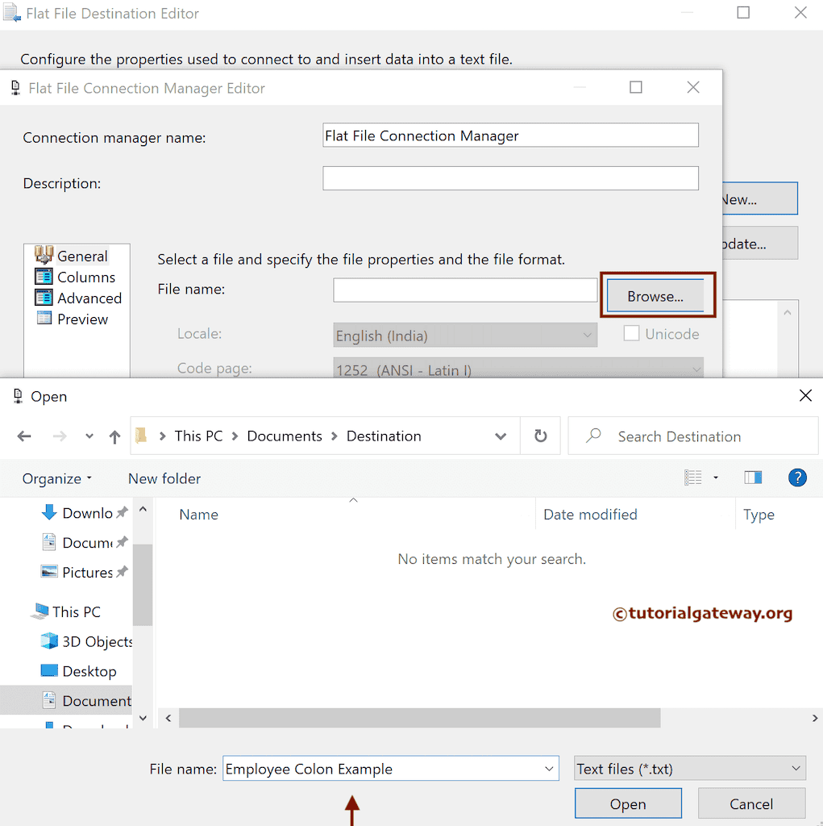
Task: Click the back navigation arrow
Action: pos(24,436)
